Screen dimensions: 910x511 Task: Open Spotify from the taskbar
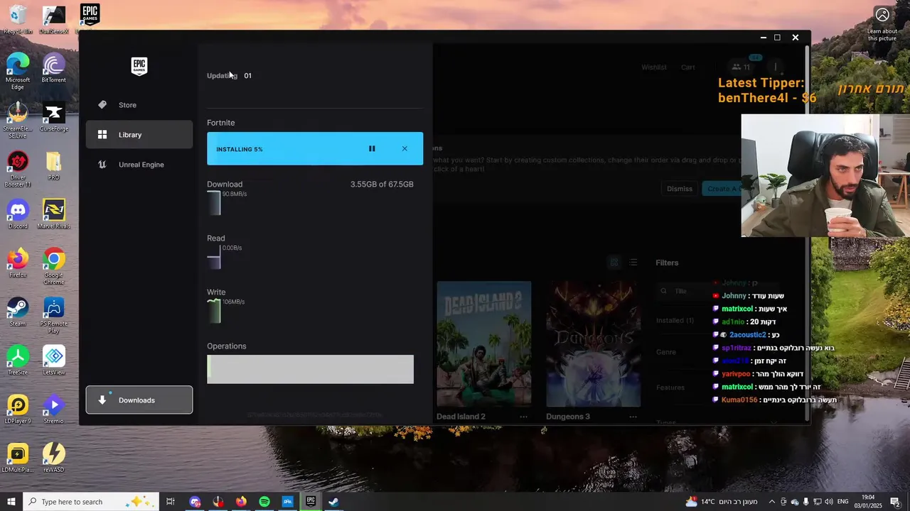pyautogui.click(x=264, y=502)
